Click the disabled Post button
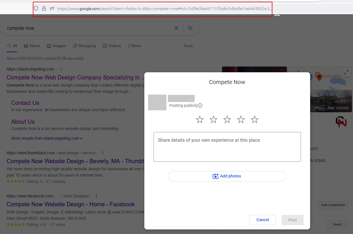 pyautogui.click(x=292, y=220)
